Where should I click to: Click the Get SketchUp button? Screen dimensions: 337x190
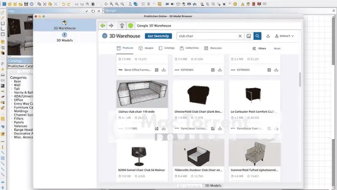[158, 36]
